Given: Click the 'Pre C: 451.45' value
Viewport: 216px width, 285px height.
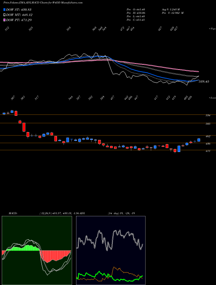Looking at the screenshot, I should point(136,20).
